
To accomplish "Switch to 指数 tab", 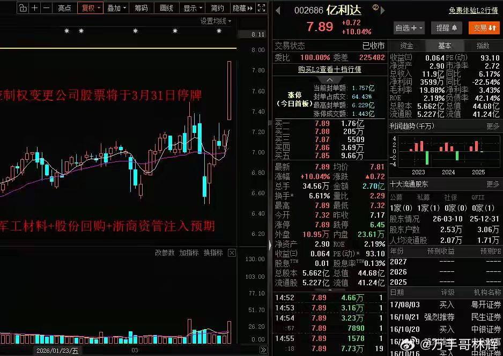I will [483, 46].
